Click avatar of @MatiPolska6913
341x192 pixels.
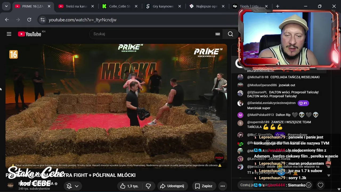click(x=240, y=115)
